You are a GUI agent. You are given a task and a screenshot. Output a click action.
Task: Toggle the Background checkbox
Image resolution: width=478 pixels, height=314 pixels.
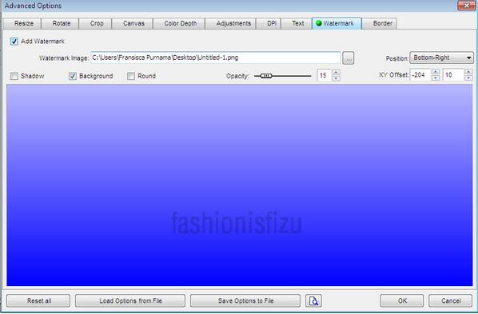coord(73,76)
